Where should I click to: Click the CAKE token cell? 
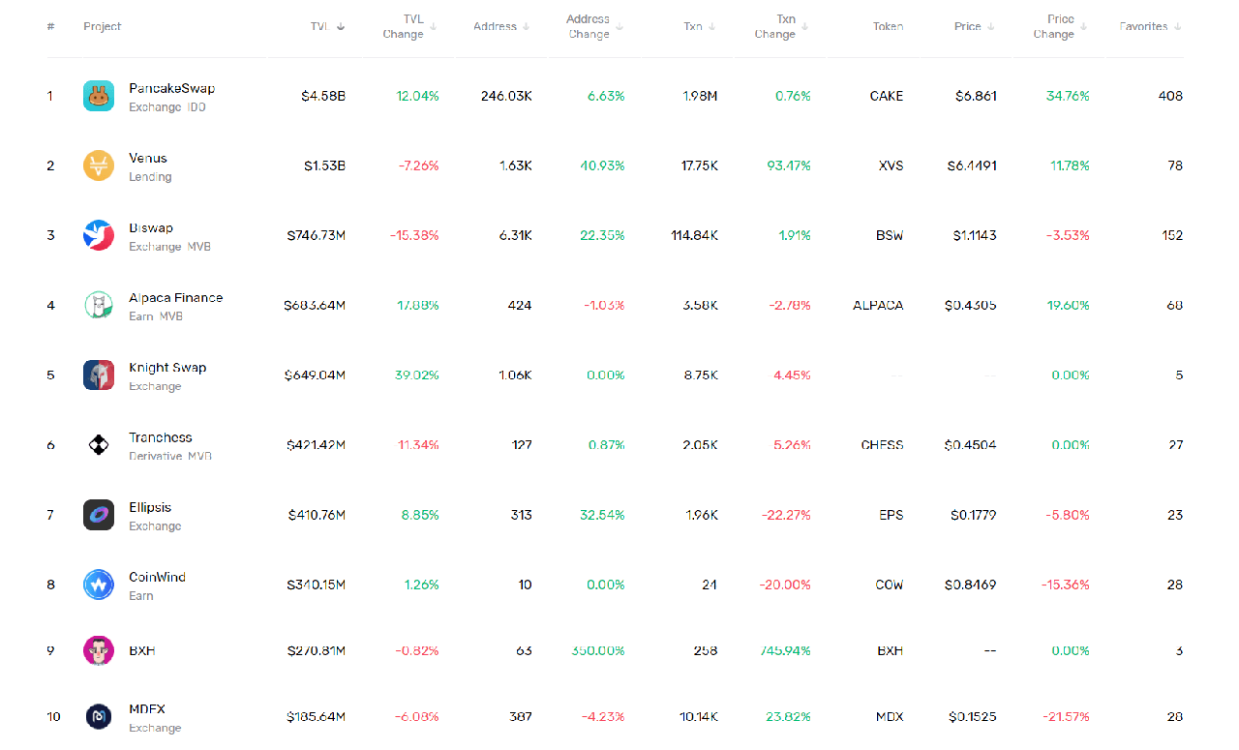(x=887, y=96)
